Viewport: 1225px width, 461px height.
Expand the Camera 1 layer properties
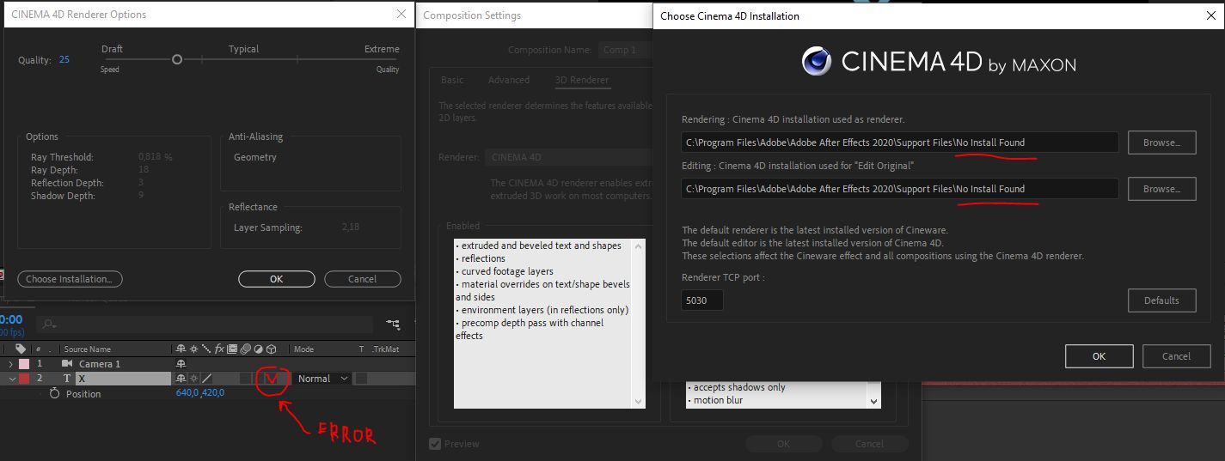(10, 364)
